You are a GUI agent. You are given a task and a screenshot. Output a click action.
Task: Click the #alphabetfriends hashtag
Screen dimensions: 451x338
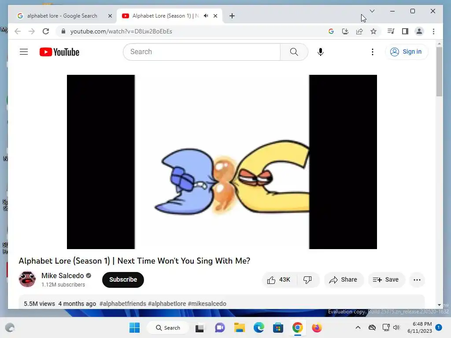122,304
